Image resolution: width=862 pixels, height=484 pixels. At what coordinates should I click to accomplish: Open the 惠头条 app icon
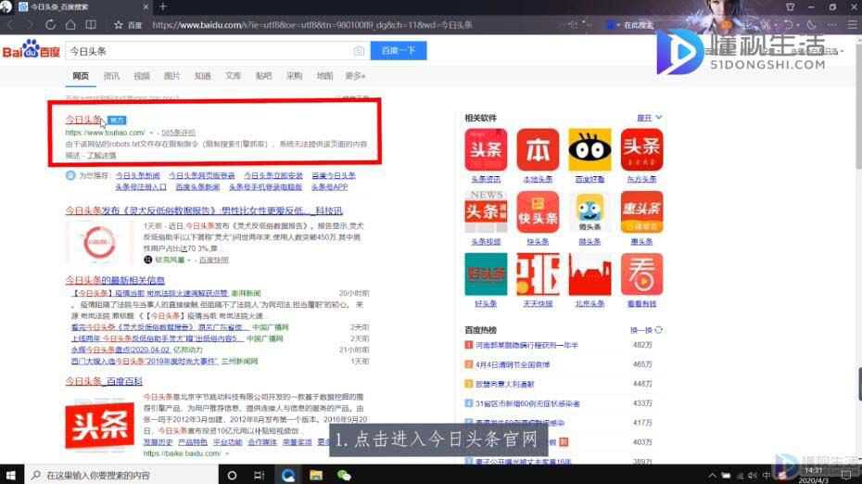[x=641, y=211]
